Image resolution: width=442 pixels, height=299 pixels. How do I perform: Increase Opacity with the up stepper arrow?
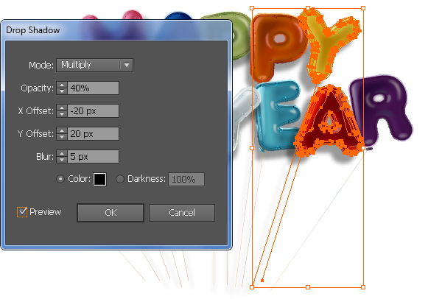tap(62, 85)
